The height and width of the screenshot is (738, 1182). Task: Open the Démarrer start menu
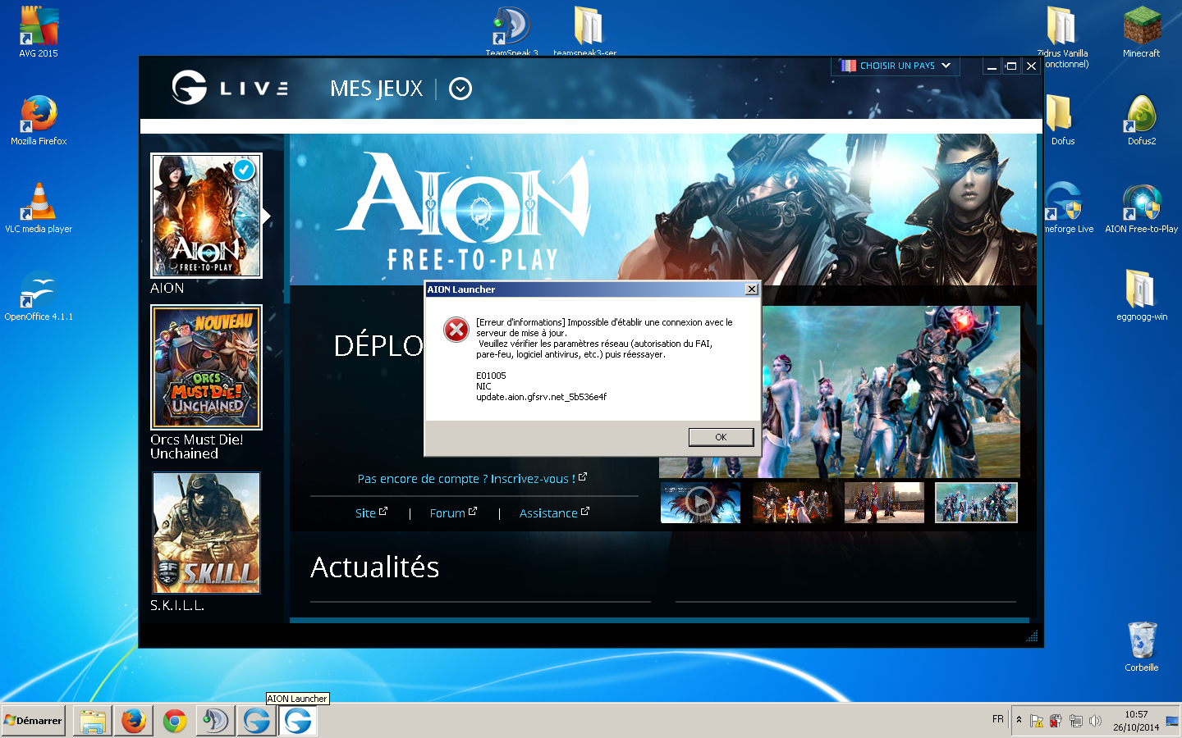34,721
